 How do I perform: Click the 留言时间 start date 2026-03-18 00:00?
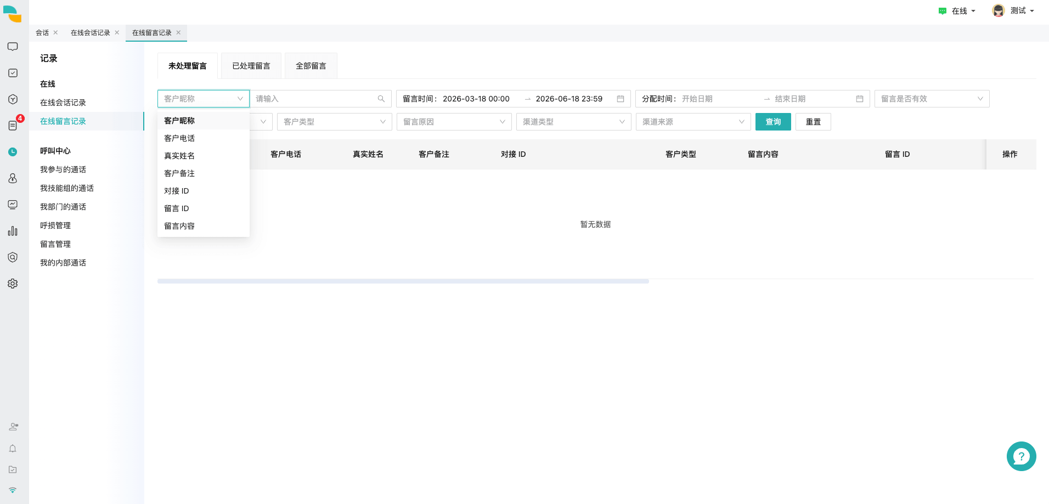476,99
